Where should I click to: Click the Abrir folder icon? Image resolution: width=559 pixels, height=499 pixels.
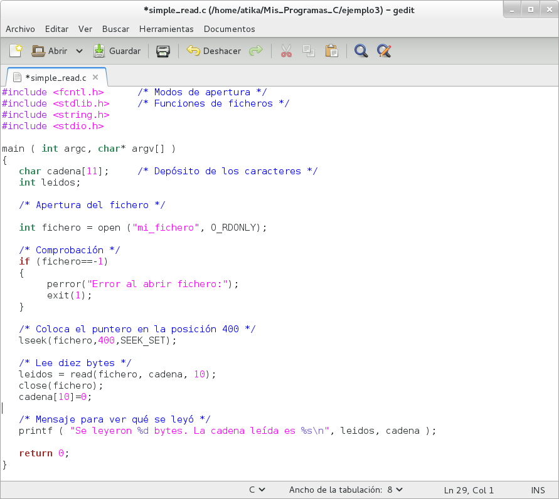pyautogui.click(x=38, y=51)
